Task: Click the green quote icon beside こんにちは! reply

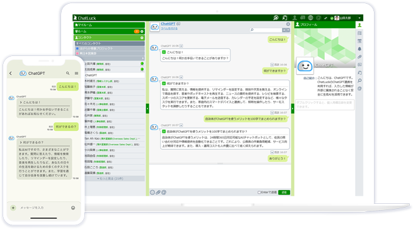Action: click(164, 52)
